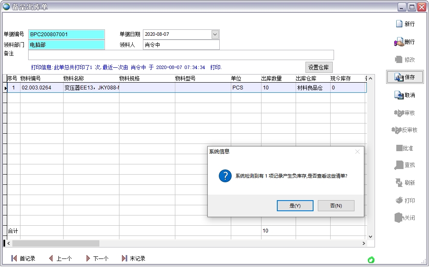Click the green status icon at bottom right

tap(371, 260)
